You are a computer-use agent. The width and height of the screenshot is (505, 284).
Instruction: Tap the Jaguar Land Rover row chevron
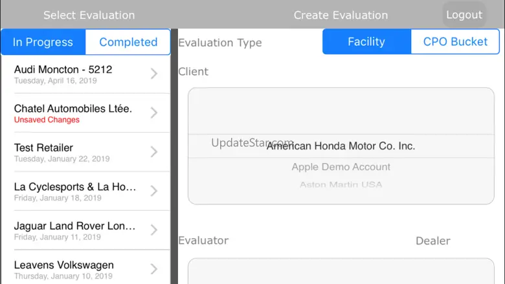click(x=154, y=230)
